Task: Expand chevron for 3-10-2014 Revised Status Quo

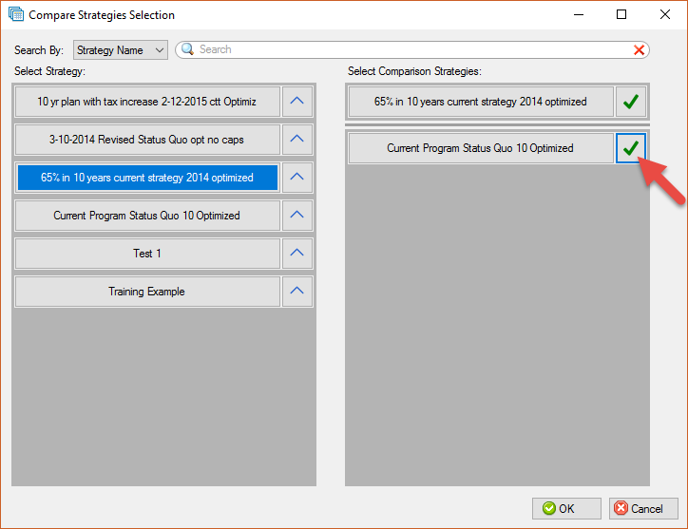Action: 297,140
